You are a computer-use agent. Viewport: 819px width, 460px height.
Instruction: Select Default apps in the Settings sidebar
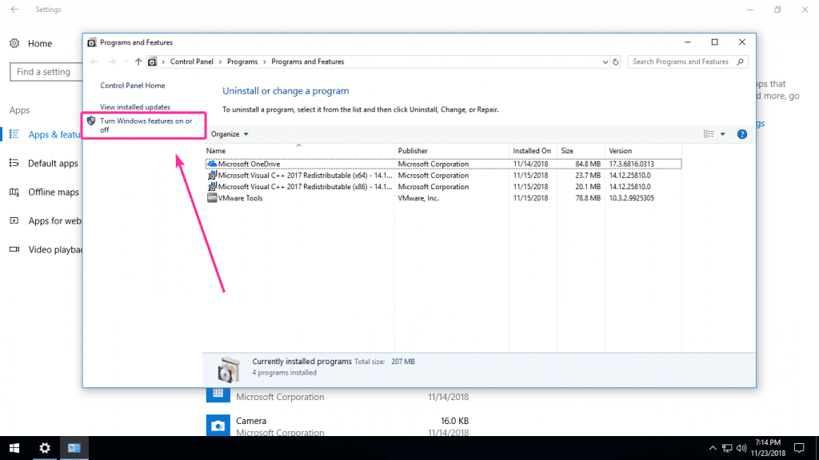tap(53, 163)
